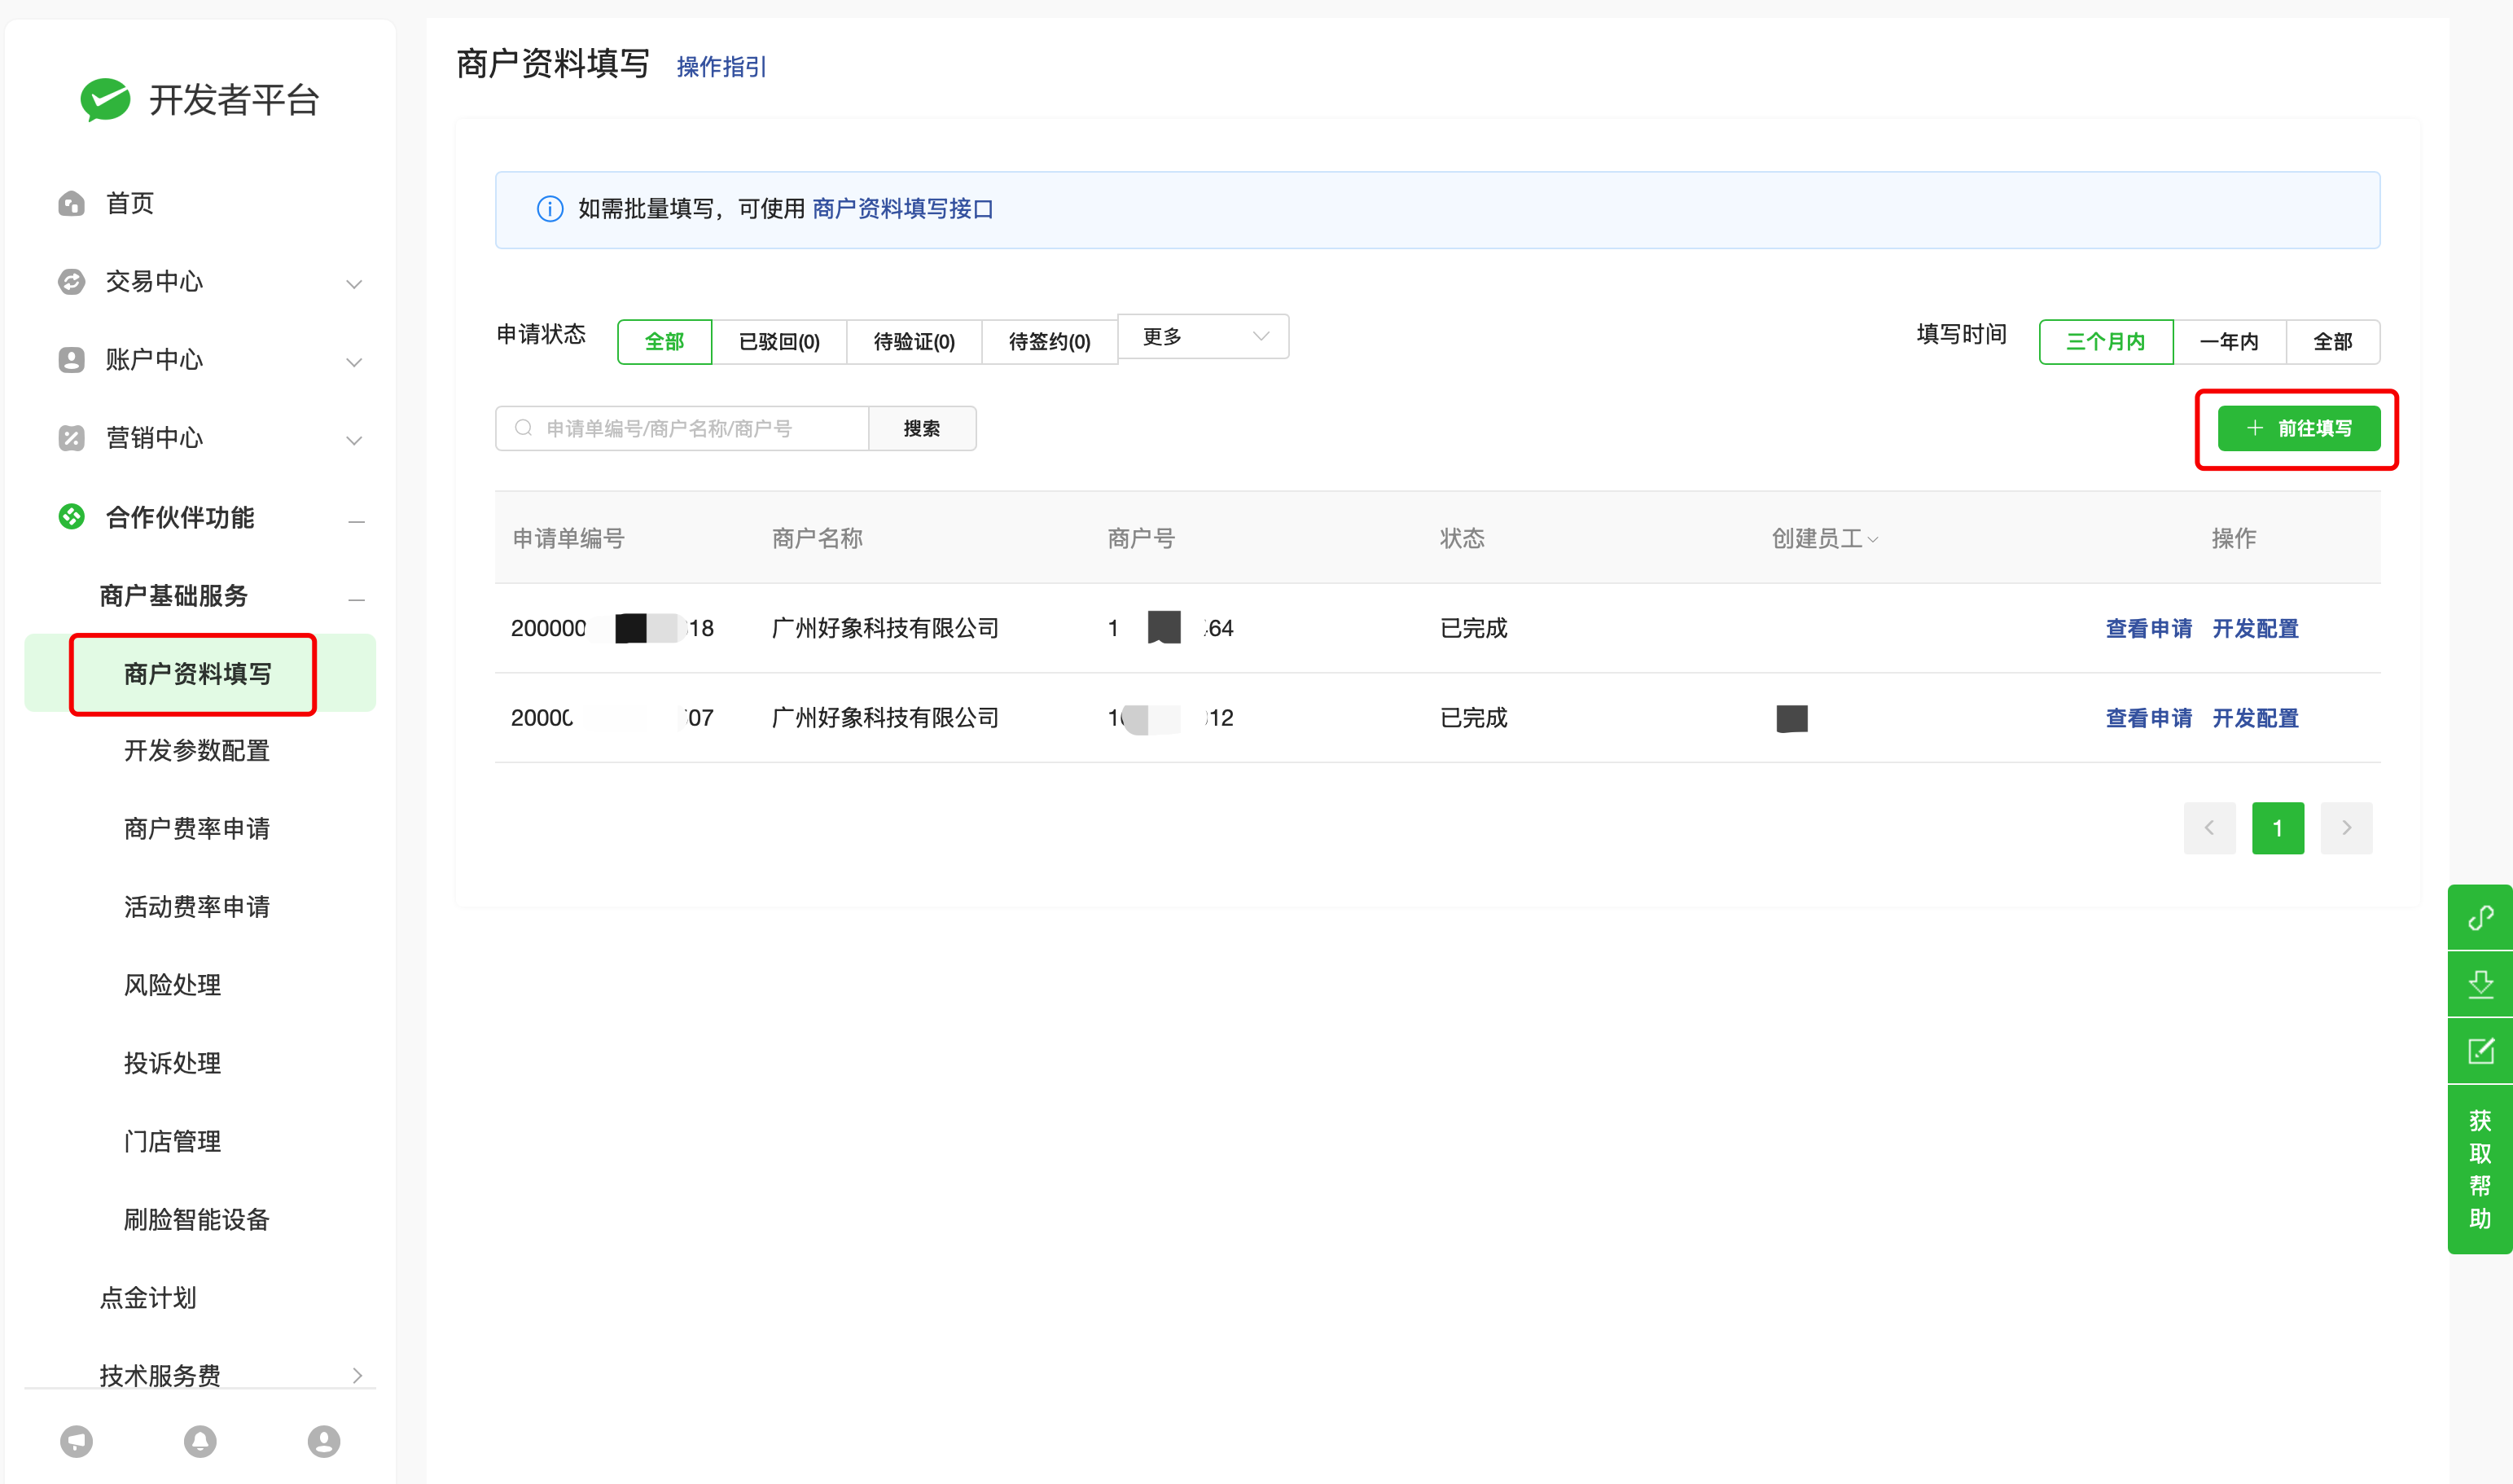Select 全部 under 填写时间
The width and height of the screenshot is (2513, 1484).
(x=2333, y=342)
